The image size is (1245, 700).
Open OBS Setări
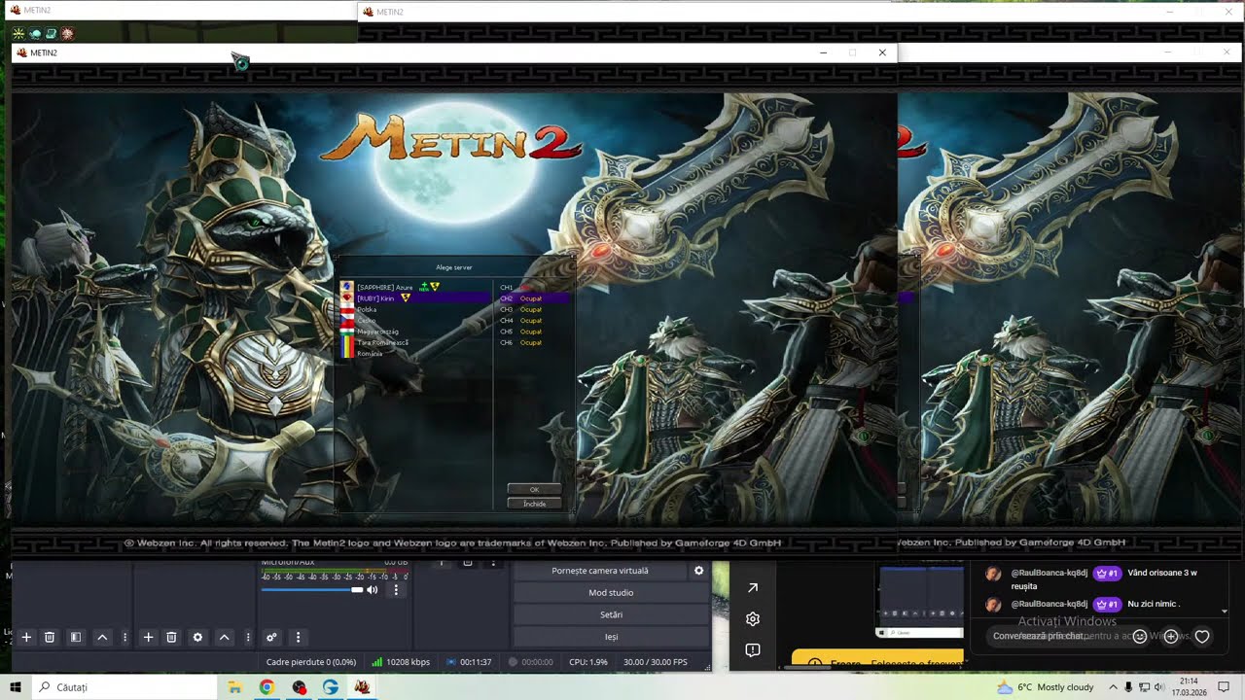coord(611,614)
